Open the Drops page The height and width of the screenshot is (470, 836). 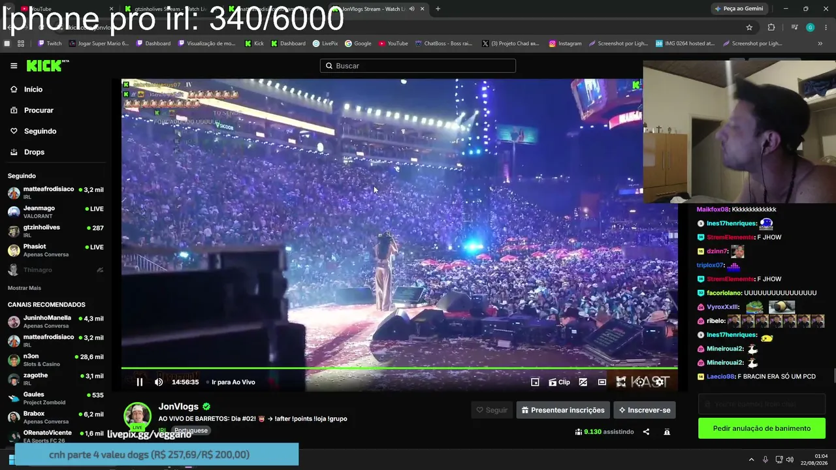[34, 152]
